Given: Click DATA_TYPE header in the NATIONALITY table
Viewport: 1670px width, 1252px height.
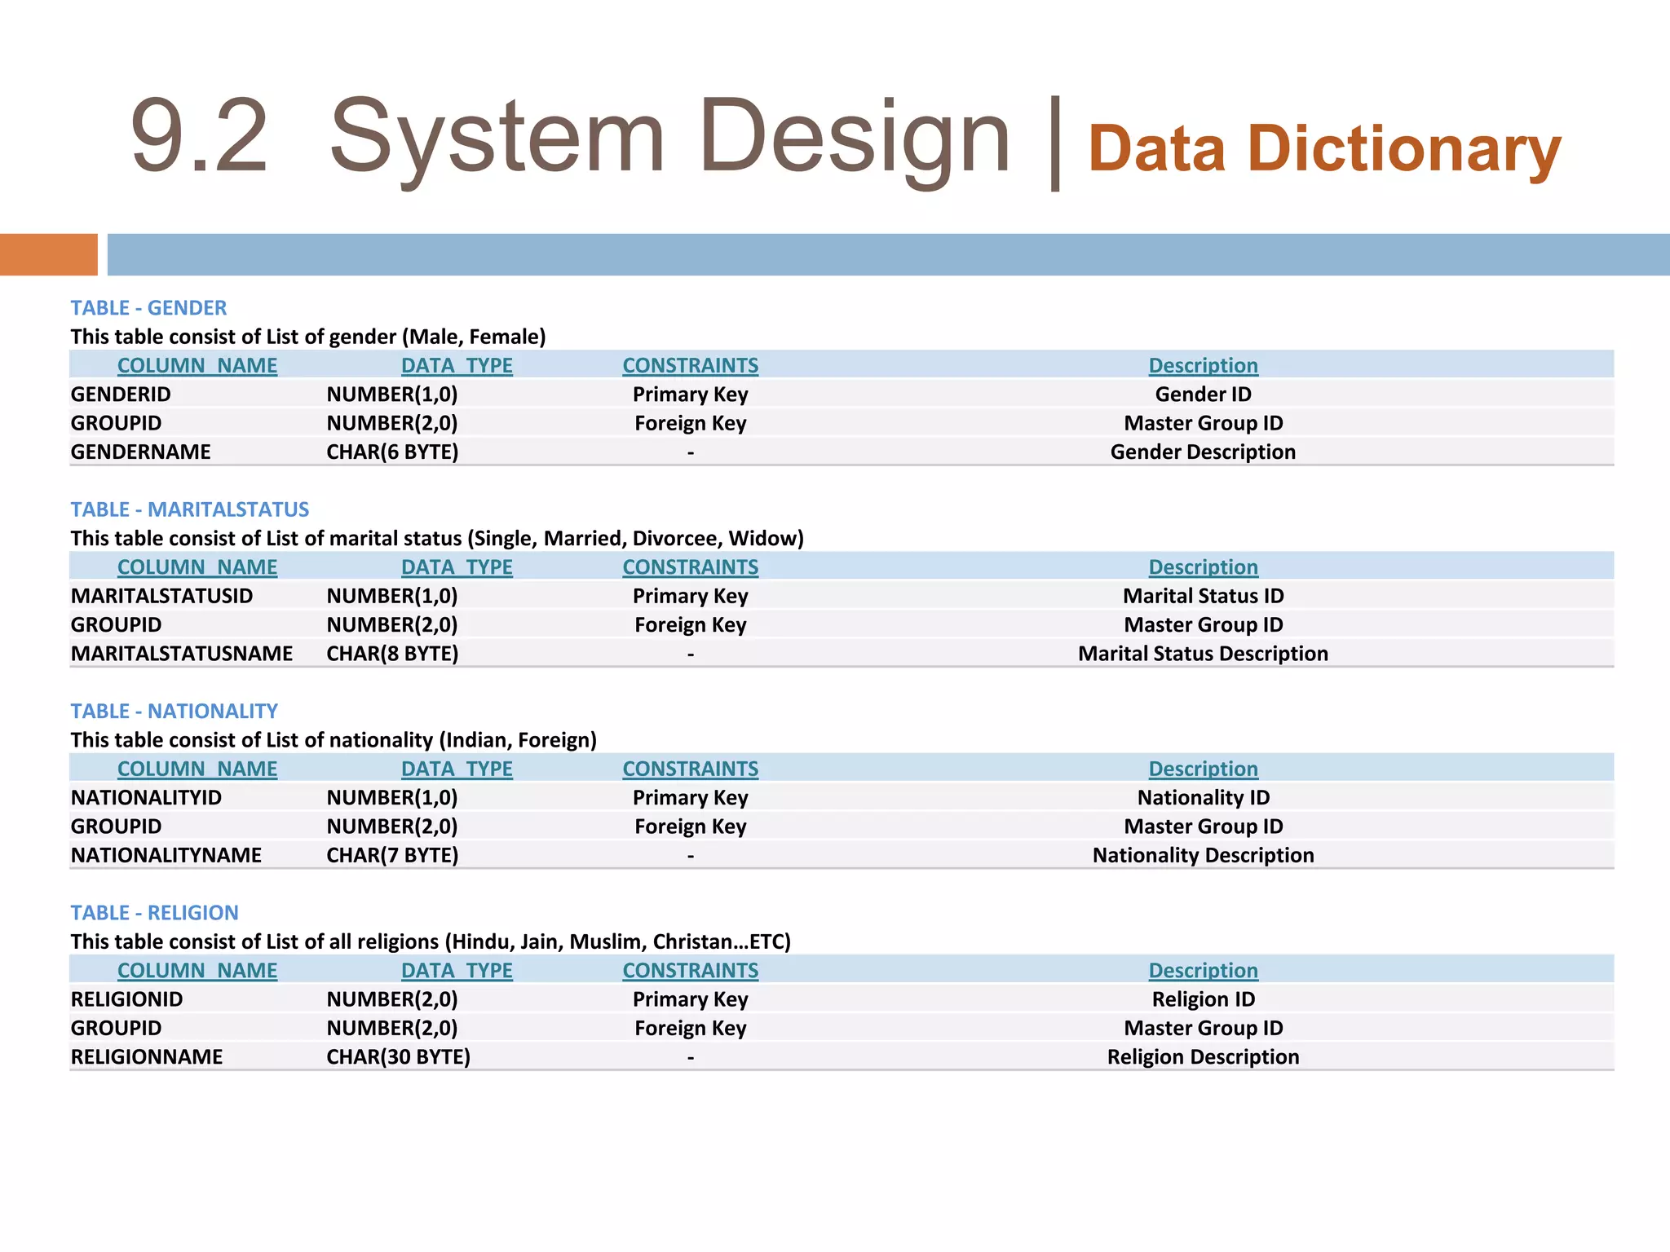Looking at the screenshot, I should (457, 769).
